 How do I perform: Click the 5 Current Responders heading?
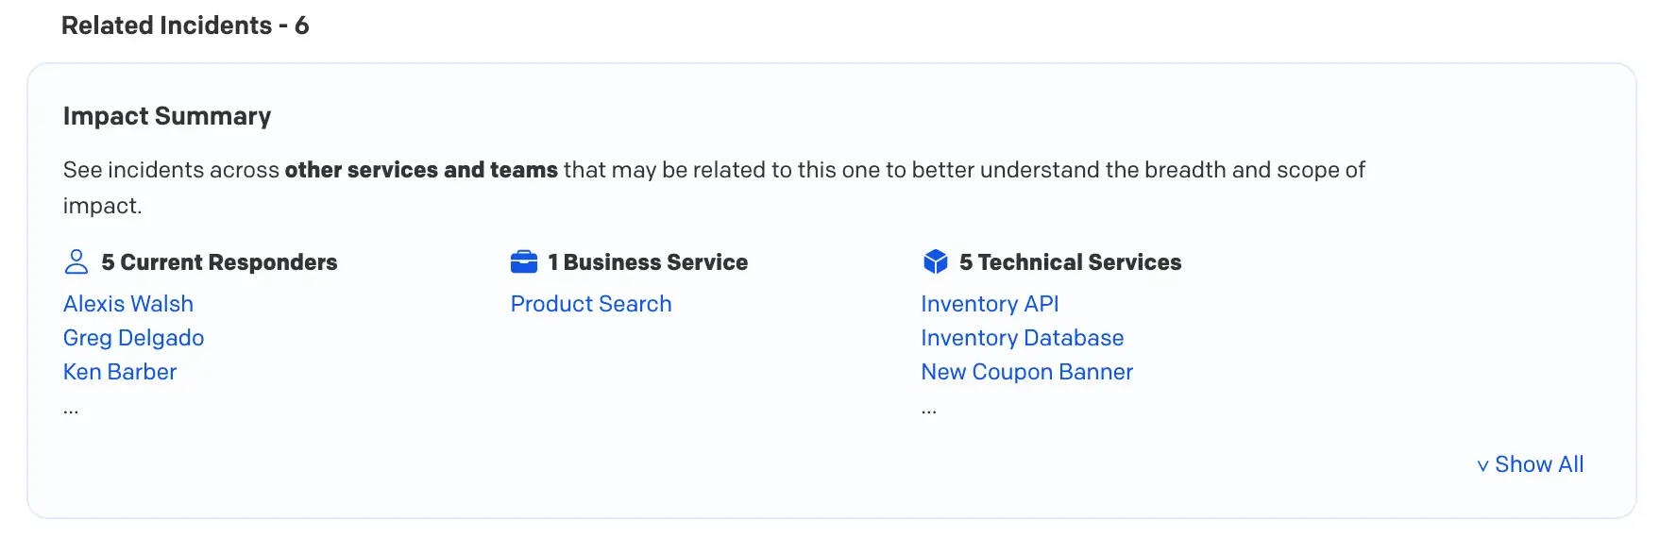[219, 262]
